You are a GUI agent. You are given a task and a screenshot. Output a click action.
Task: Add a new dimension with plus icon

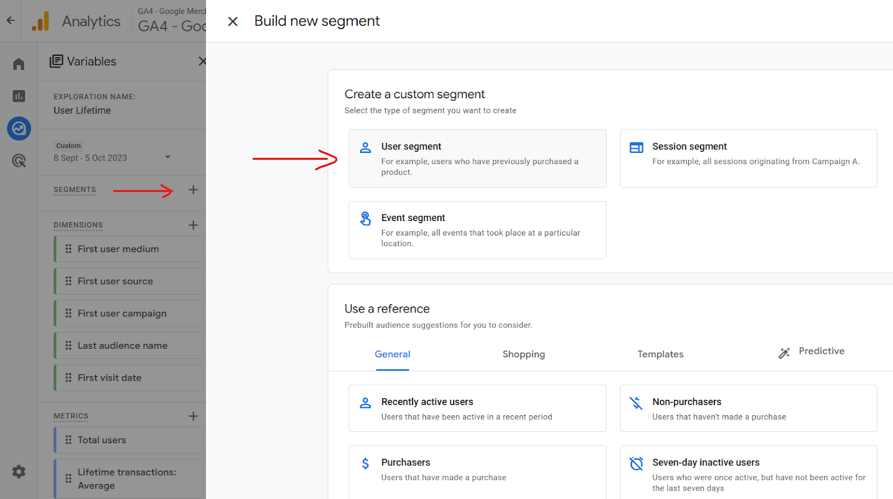(193, 225)
